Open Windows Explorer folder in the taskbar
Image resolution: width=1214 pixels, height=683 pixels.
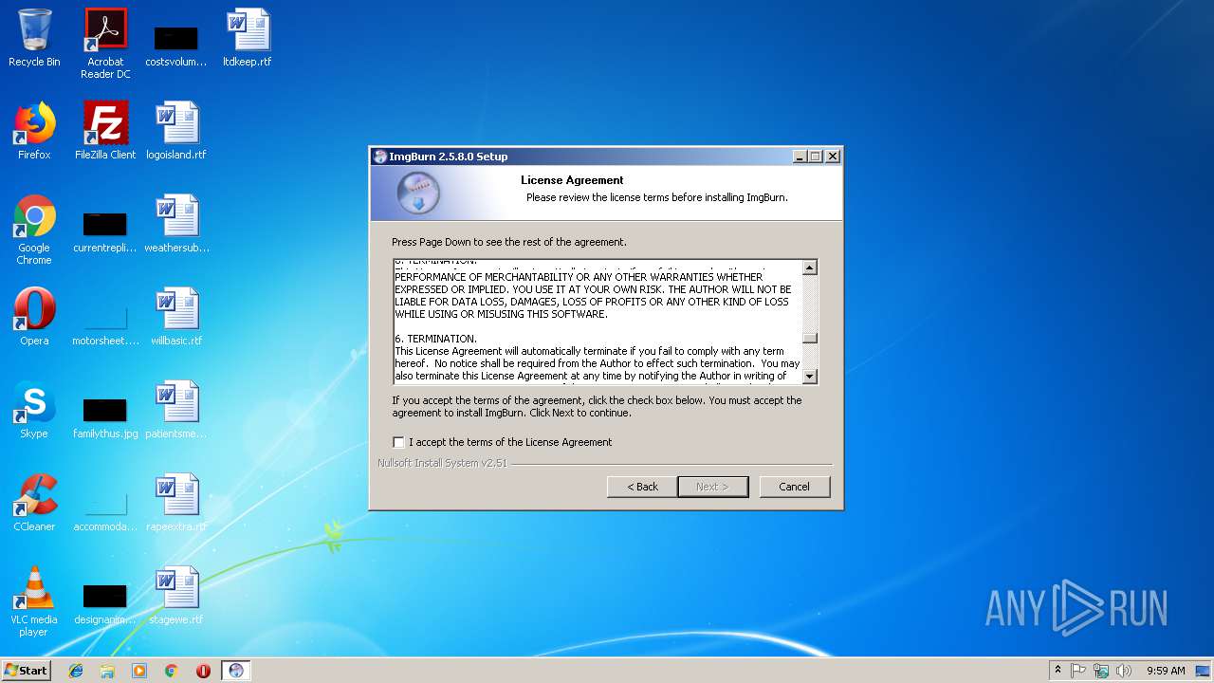click(107, 671)
